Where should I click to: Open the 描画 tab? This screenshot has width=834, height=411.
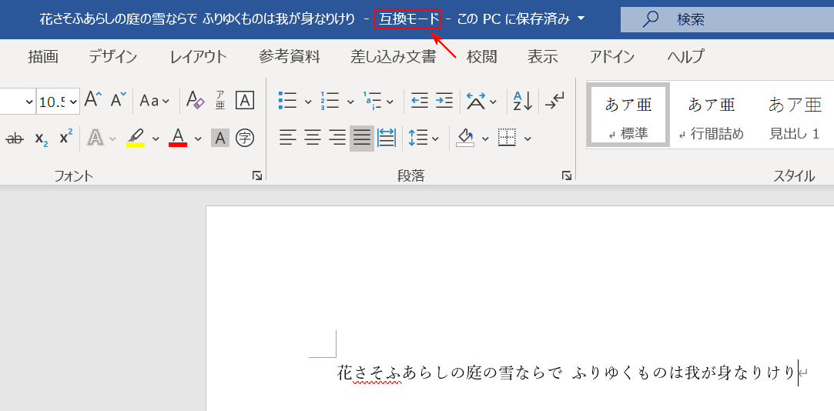(x=43, y=56)
